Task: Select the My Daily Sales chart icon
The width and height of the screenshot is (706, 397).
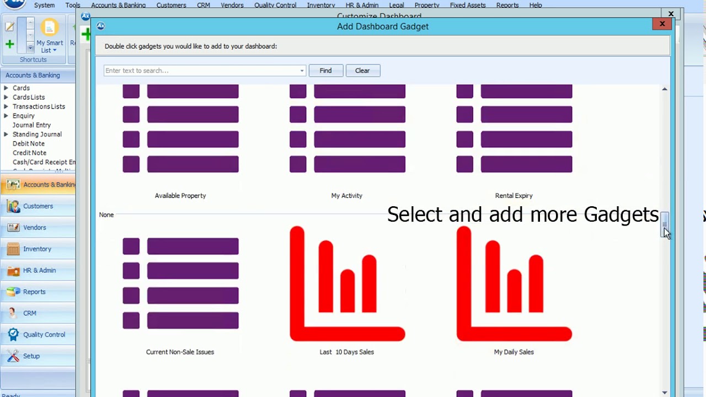Action: [x=514, y=283]
